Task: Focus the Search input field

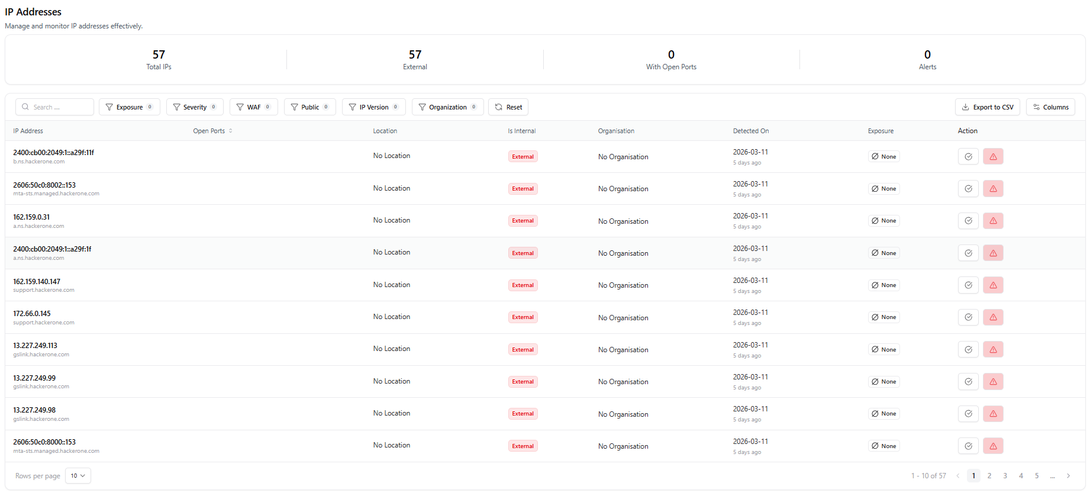Action: click(x=59, y=107)
